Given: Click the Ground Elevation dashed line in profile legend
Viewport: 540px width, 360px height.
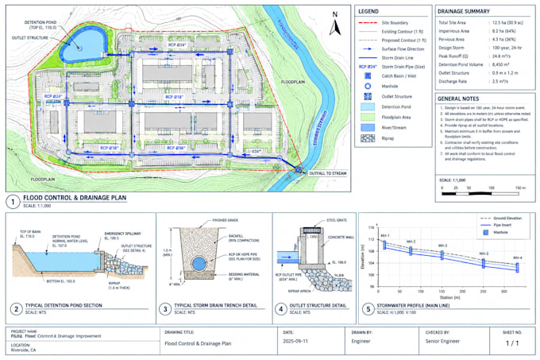Looking at the screenshot, I should [485, 218].
